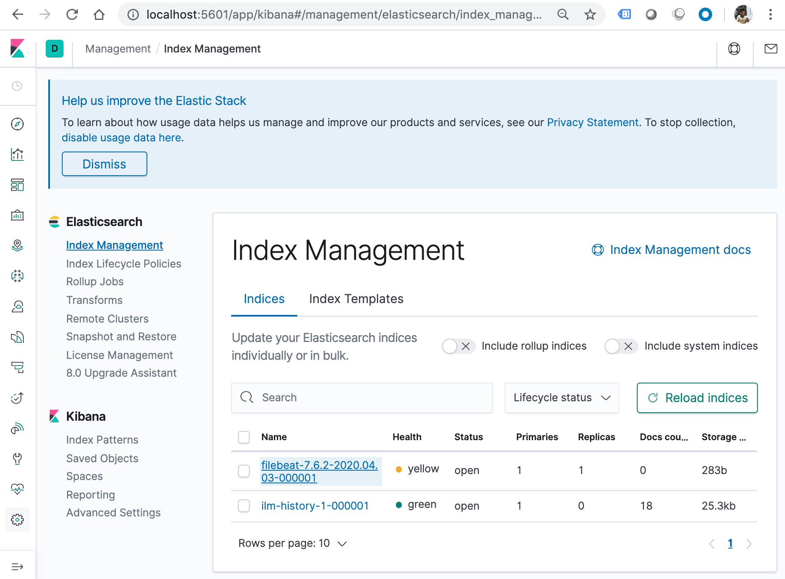Reload the browser page
This screenshot has height=579, width=785.
point(72,15)
